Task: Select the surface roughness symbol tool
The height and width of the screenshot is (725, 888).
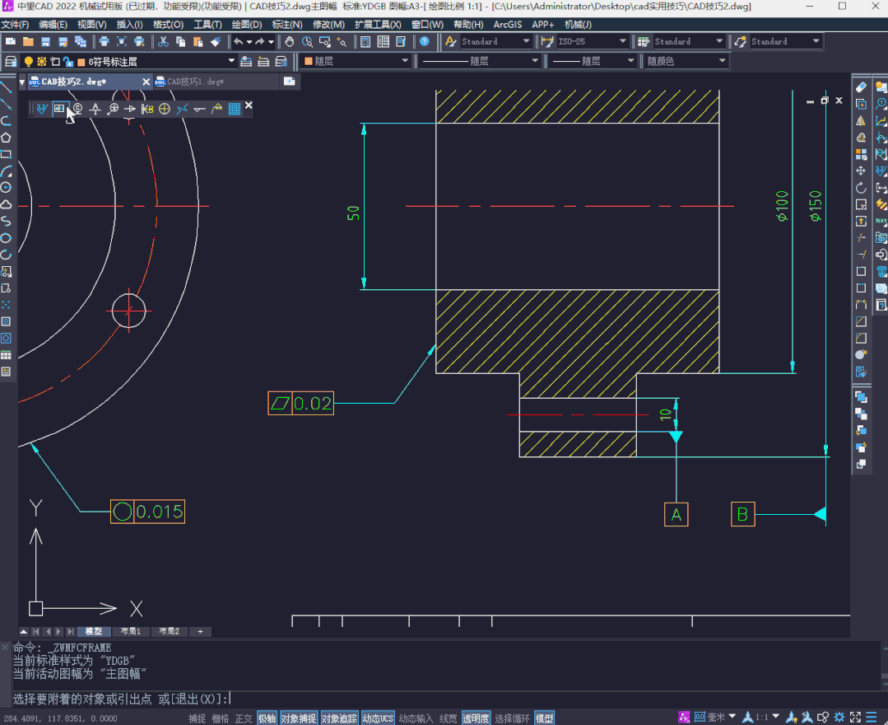Action: pyautogui.click(x=42, y=109)
